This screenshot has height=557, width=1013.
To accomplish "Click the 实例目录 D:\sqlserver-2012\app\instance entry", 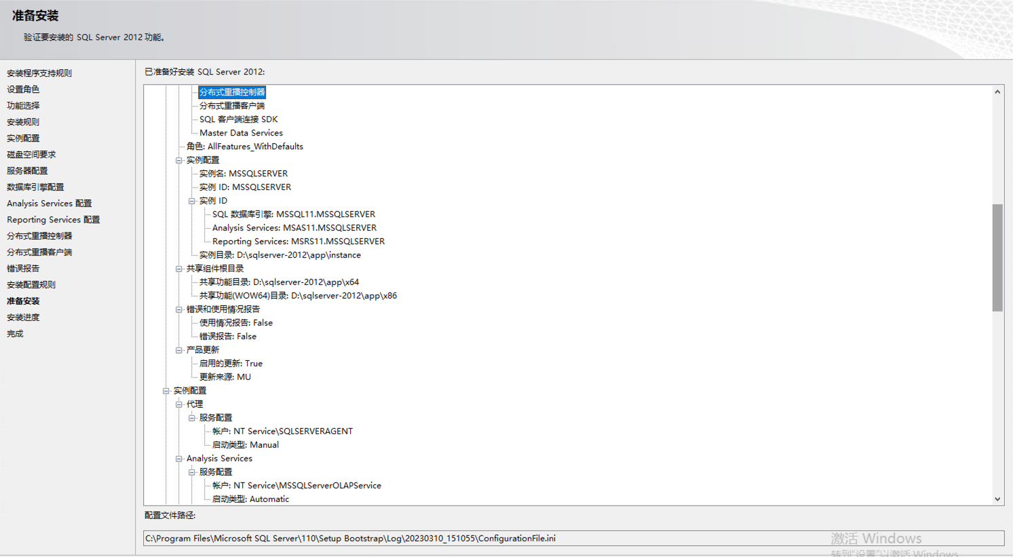I will pos(280,255).
